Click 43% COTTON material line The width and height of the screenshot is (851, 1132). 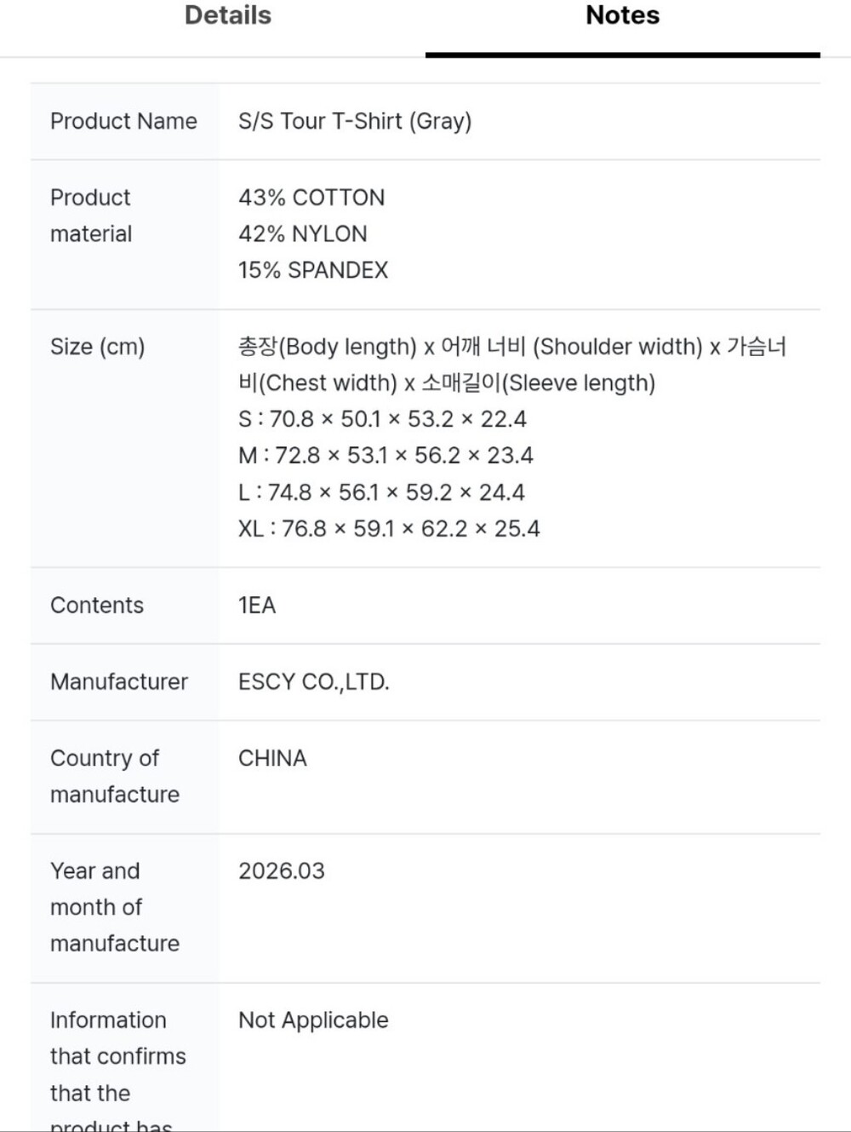pos(311,198)
